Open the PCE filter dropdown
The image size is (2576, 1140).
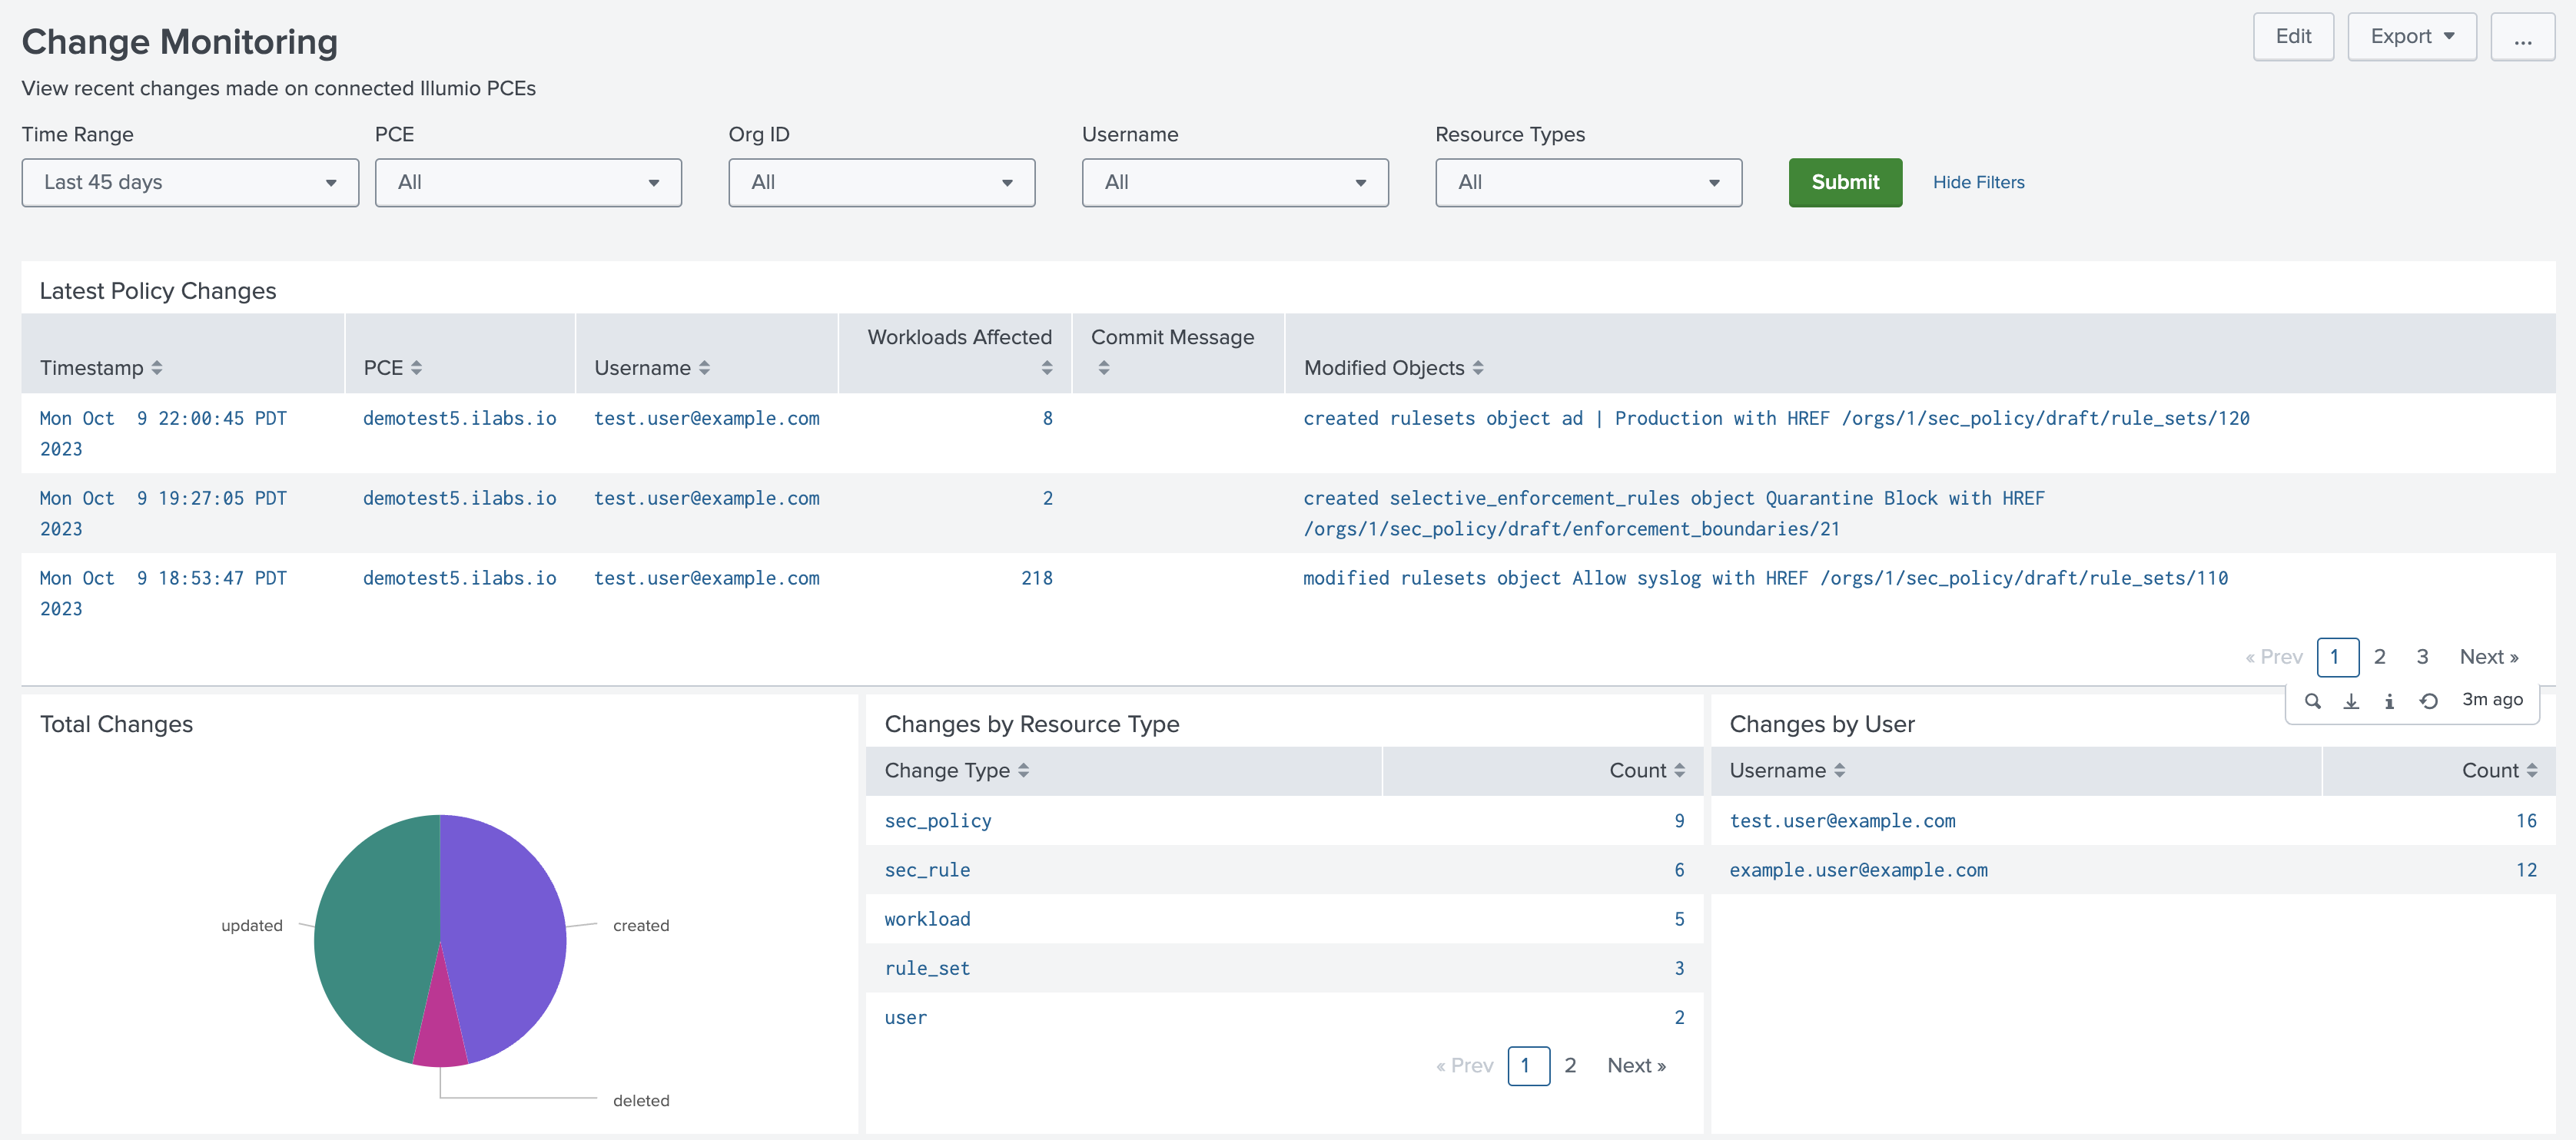[528, 182]
